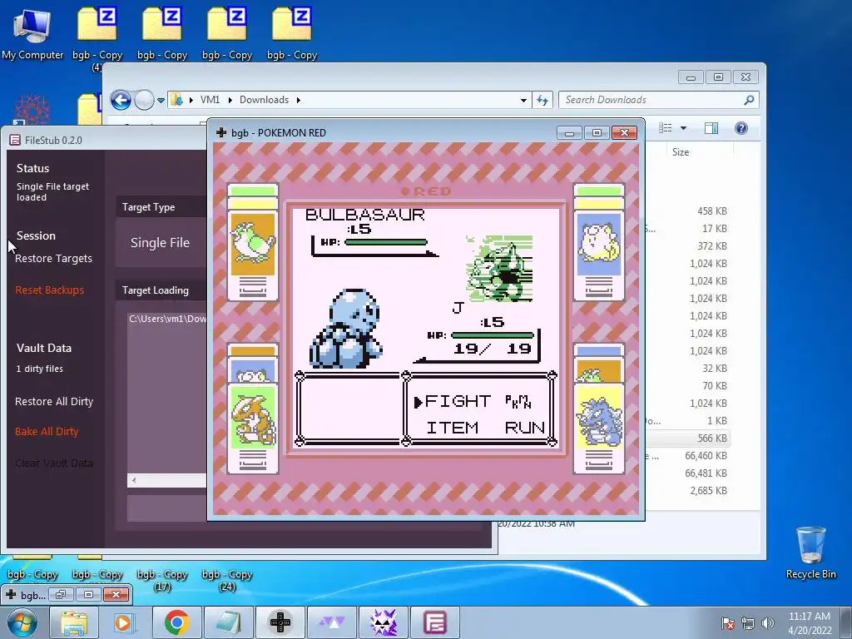Click Downloads in address breadcrumb
The width and height of the screenshot is (852, 639).
[264, 100]
